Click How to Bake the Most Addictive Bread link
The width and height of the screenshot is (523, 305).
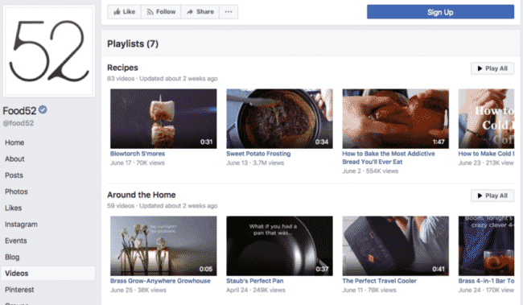tap(389, 158)
